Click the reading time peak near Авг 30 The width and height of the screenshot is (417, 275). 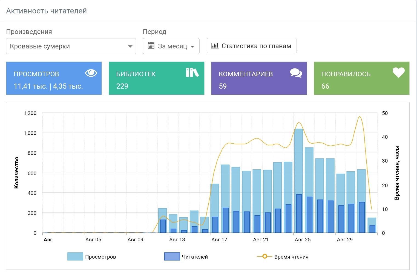tap(360, 117)
